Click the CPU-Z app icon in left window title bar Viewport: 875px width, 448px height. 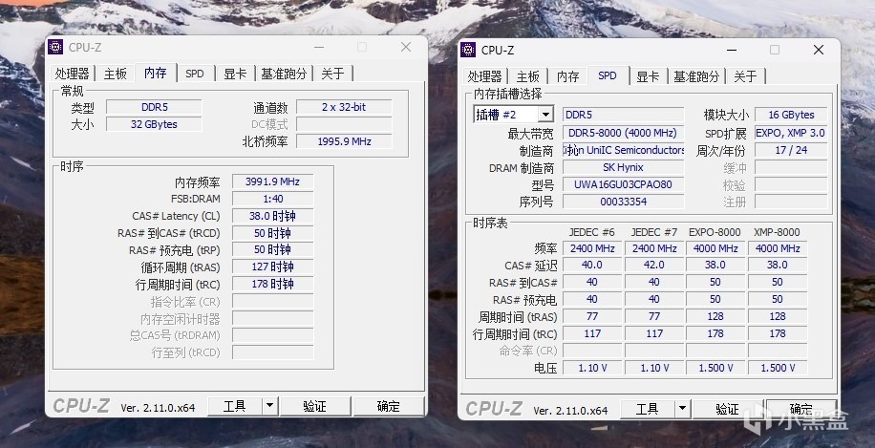(x=55, y=48)
